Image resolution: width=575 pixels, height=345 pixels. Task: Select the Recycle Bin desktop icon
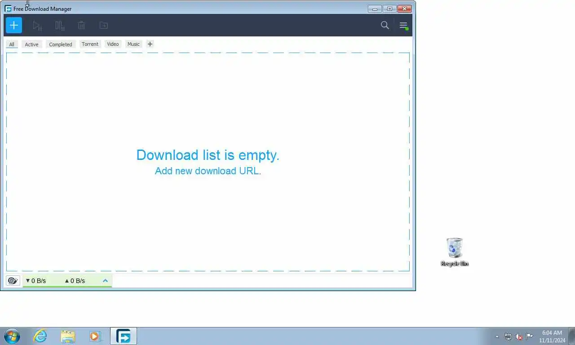455,252
